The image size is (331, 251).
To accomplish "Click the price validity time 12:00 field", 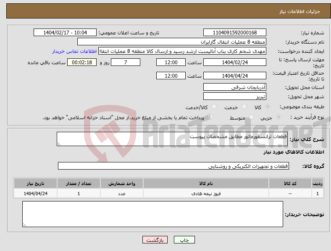I will coord(171,76).
